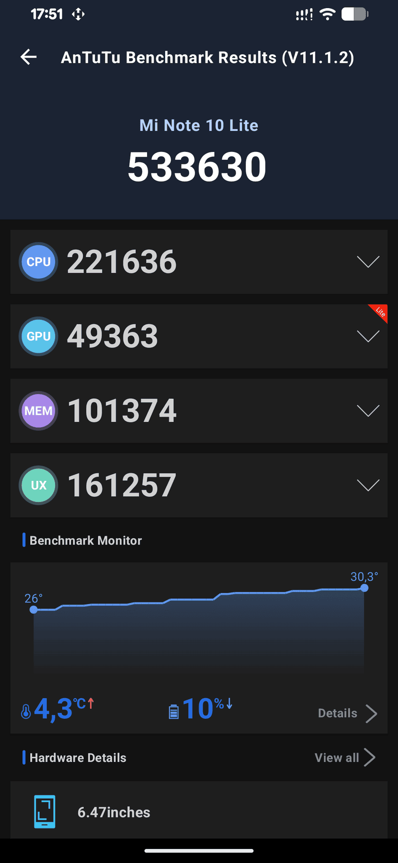
Task: Tap the blue CPU badge icon
Action: point(38,262)
